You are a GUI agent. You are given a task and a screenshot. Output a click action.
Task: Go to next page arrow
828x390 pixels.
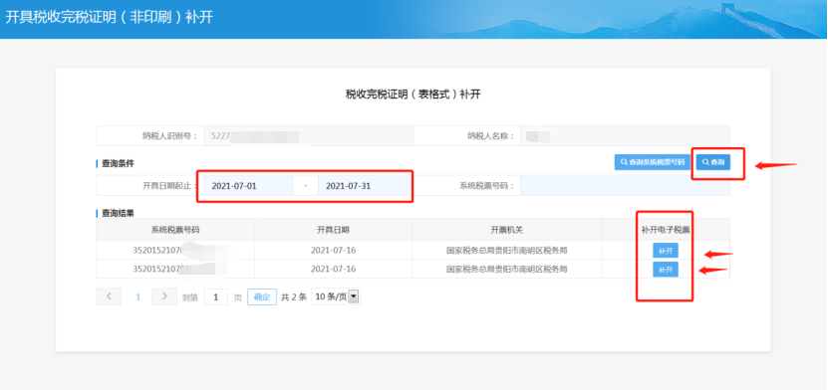164,296
